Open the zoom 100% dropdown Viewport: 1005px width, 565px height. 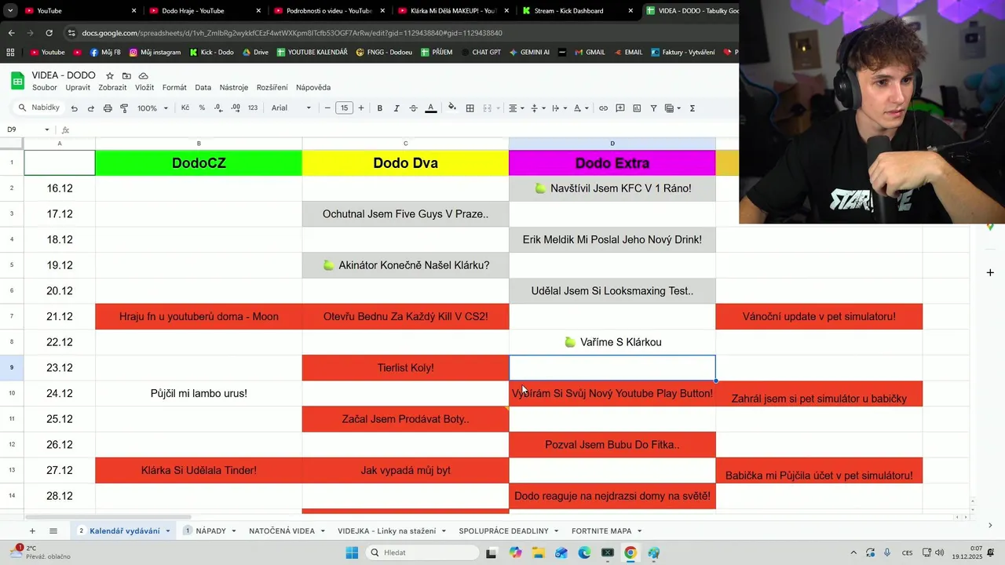[x=153, y=108]
